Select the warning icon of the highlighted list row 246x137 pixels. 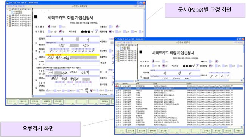click(x=117, y=89)
